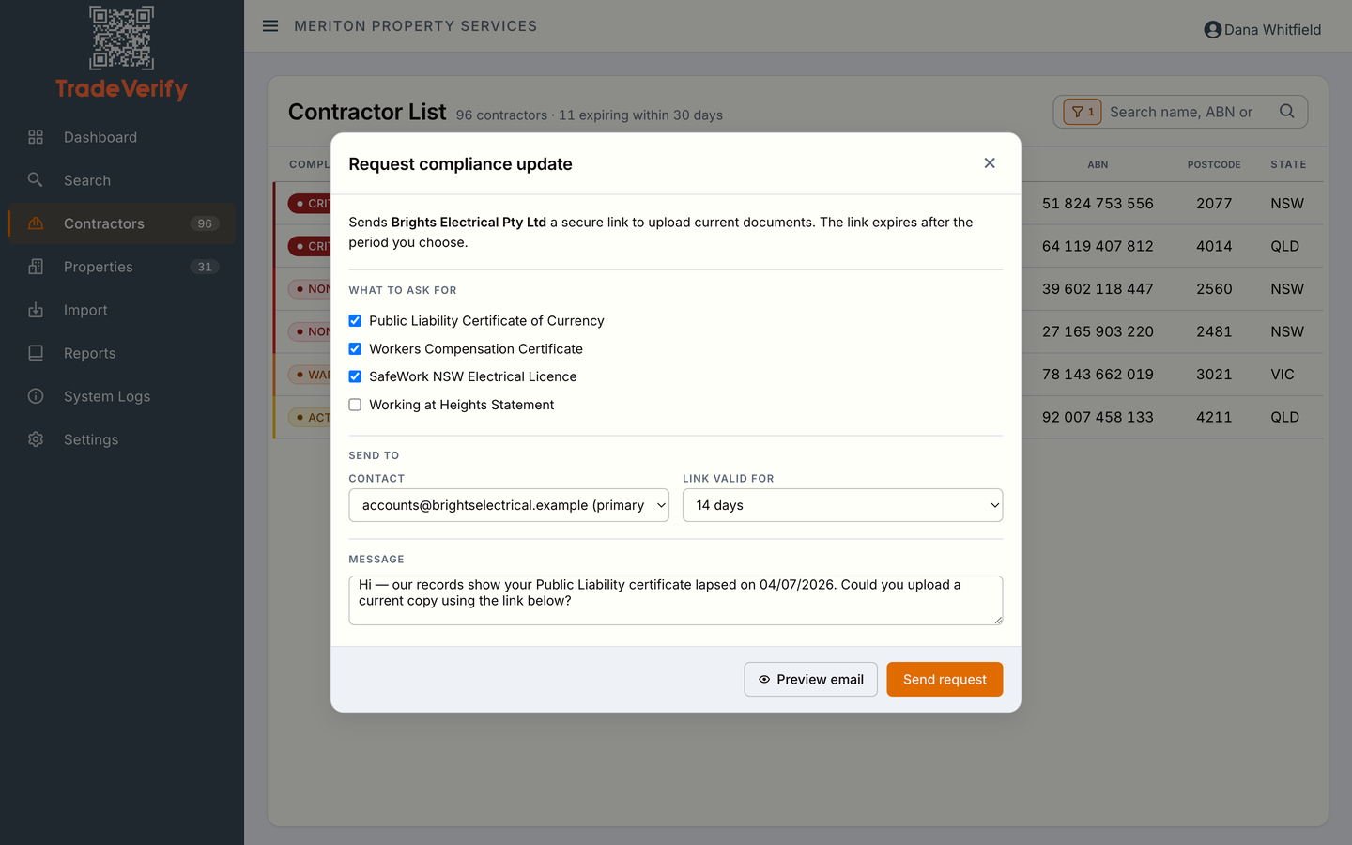
Task: Close the Request compliance update dialog
Action: pos(990,163)
